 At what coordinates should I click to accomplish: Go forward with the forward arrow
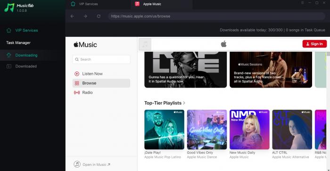pyautogui.click(x=85, y=16)
